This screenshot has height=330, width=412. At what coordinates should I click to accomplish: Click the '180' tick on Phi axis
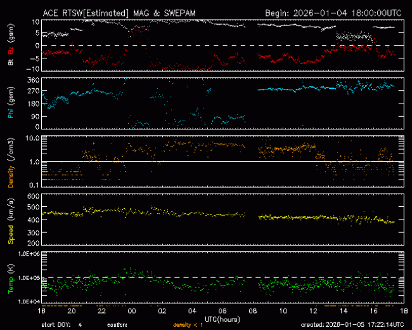34,103
